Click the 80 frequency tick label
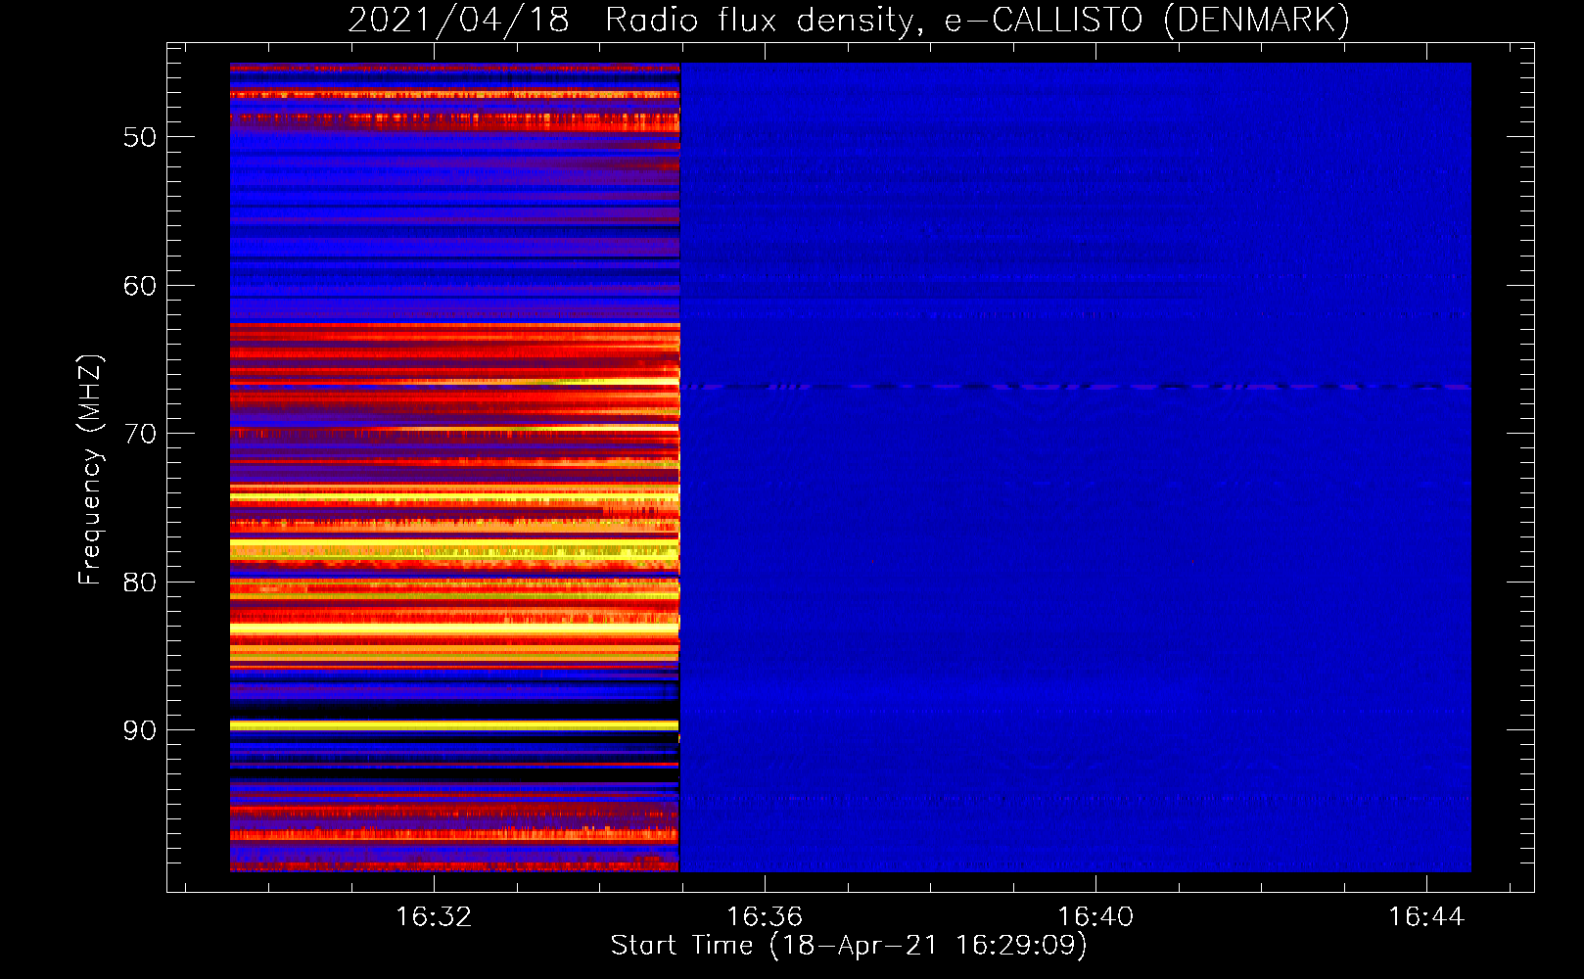The height and width of the screenshot is (979, 1584). click(x=140, y=583)
